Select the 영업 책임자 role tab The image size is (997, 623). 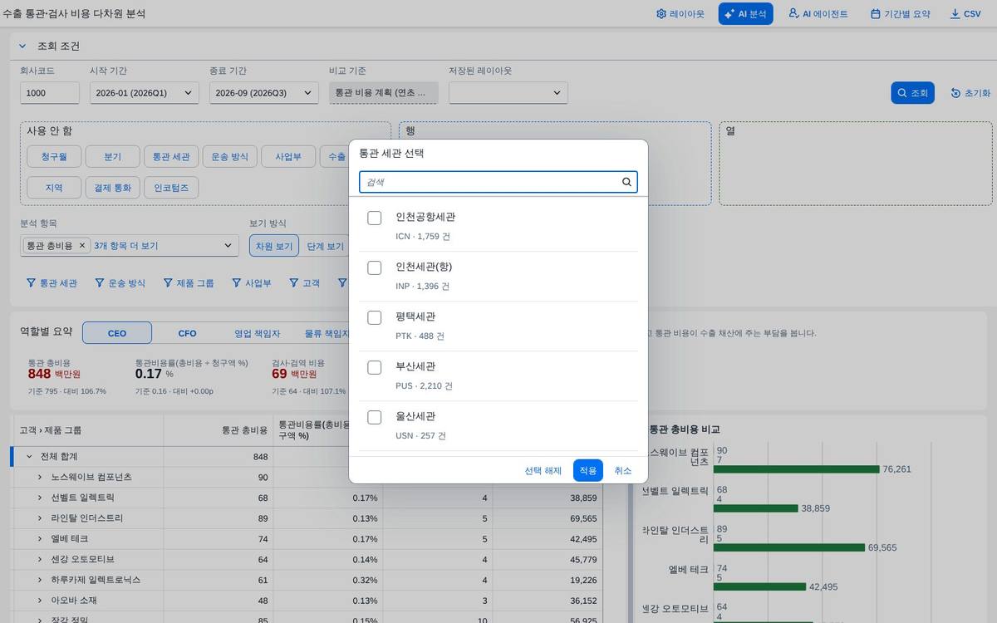[257, 333]
